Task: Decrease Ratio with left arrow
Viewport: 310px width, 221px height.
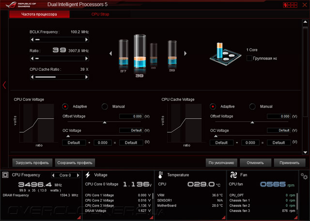Action: (x=32, y=59)
